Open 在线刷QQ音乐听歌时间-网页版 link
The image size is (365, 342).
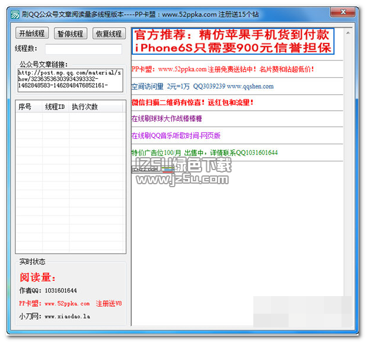[x=176, y=135]
